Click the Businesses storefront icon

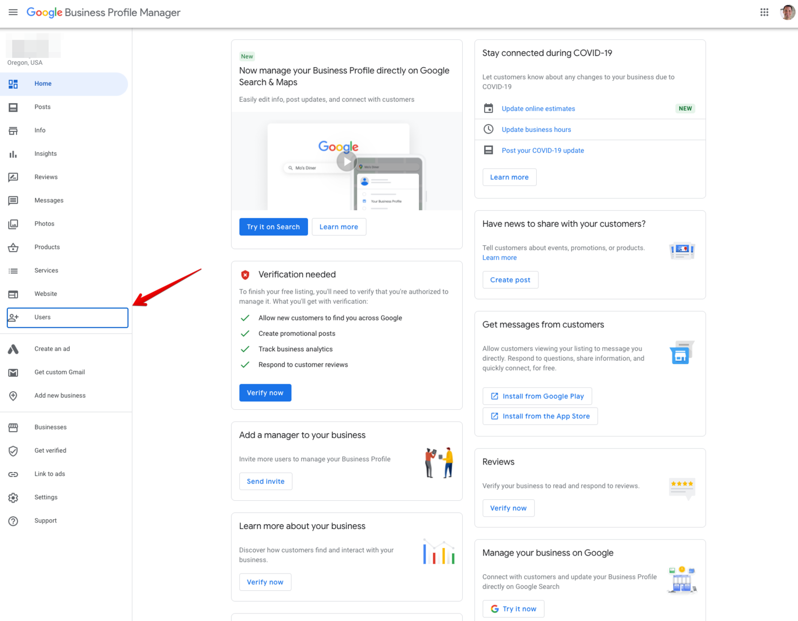(x=13, y=427)
